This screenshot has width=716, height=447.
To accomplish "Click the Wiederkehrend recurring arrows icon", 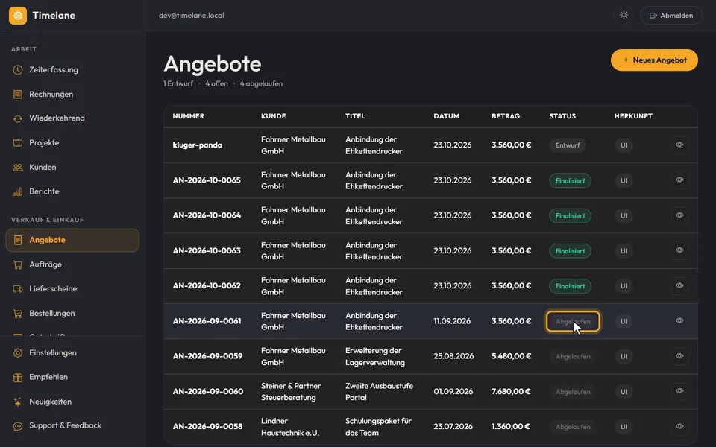I will click(18, 118).
